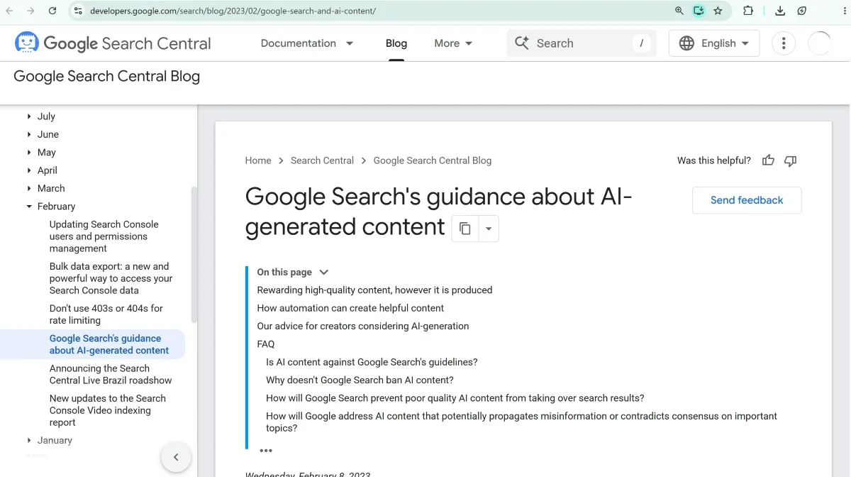Mark page helpful with thumbs up
The image size is (851, 477).
tap(768, 160)
